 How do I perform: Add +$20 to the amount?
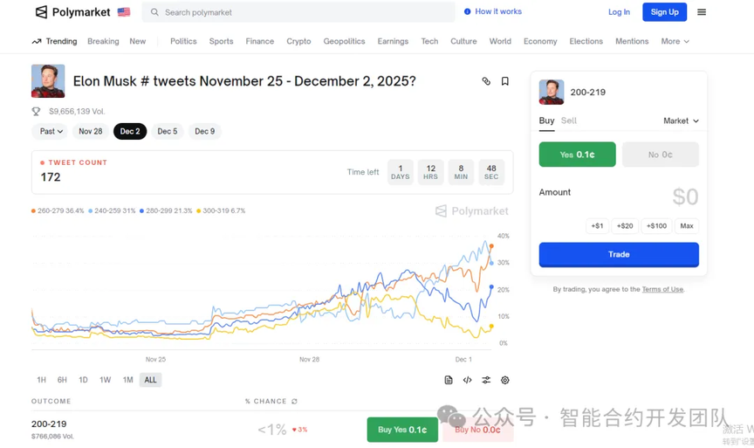click(625, 225)
